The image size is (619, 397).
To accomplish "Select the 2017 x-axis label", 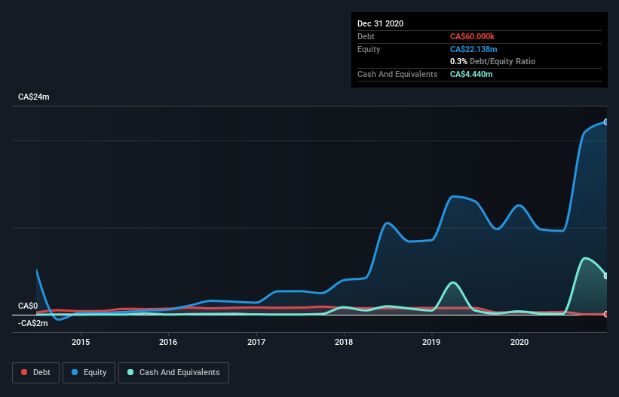I will 256,342.
